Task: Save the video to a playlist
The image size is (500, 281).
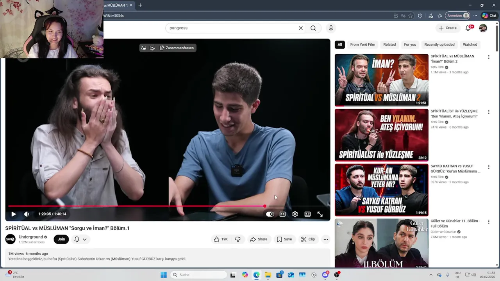Action: pos(284,239)
